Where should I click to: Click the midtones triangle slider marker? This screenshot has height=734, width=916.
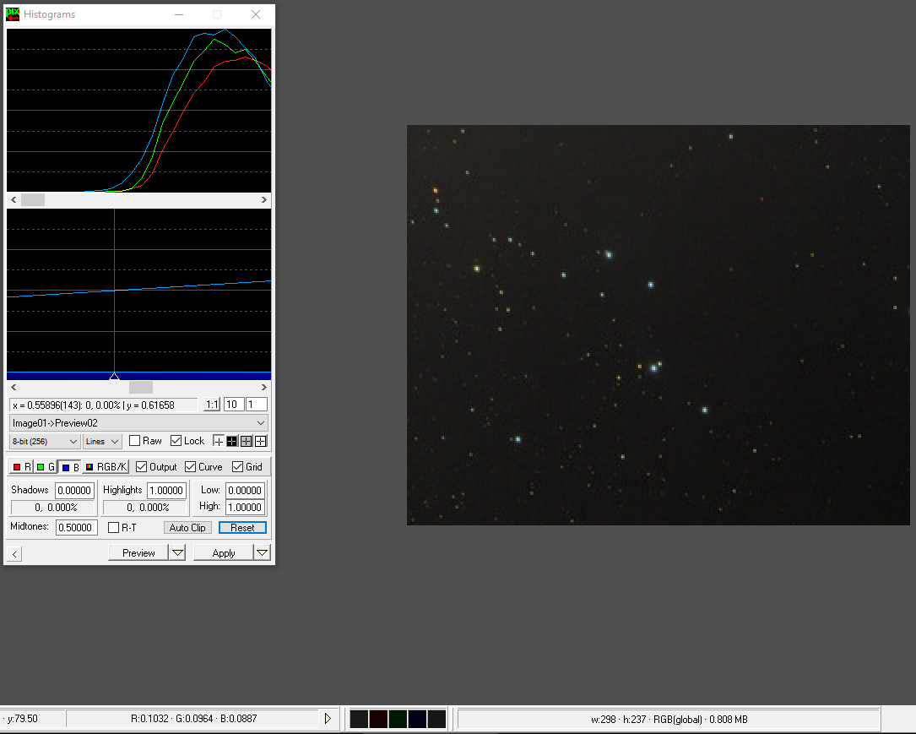[114, 377]
